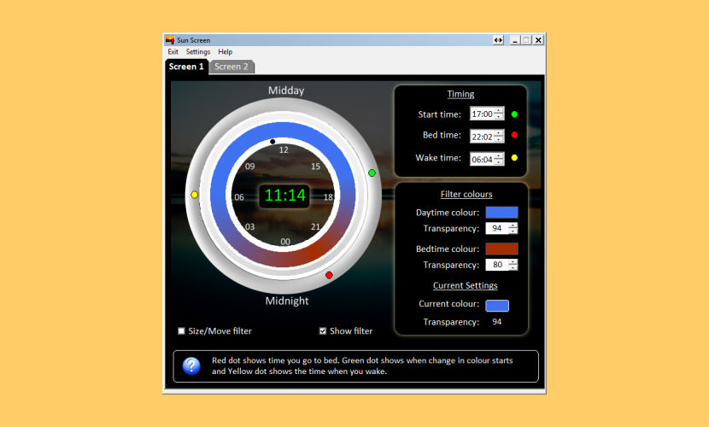
Task: Click the daytime Transparency spinner arrows
Action: click(513, 228)
